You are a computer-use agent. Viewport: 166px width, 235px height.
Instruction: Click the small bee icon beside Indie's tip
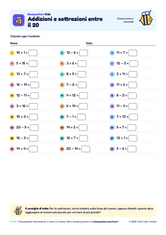[x=18, y=211]
